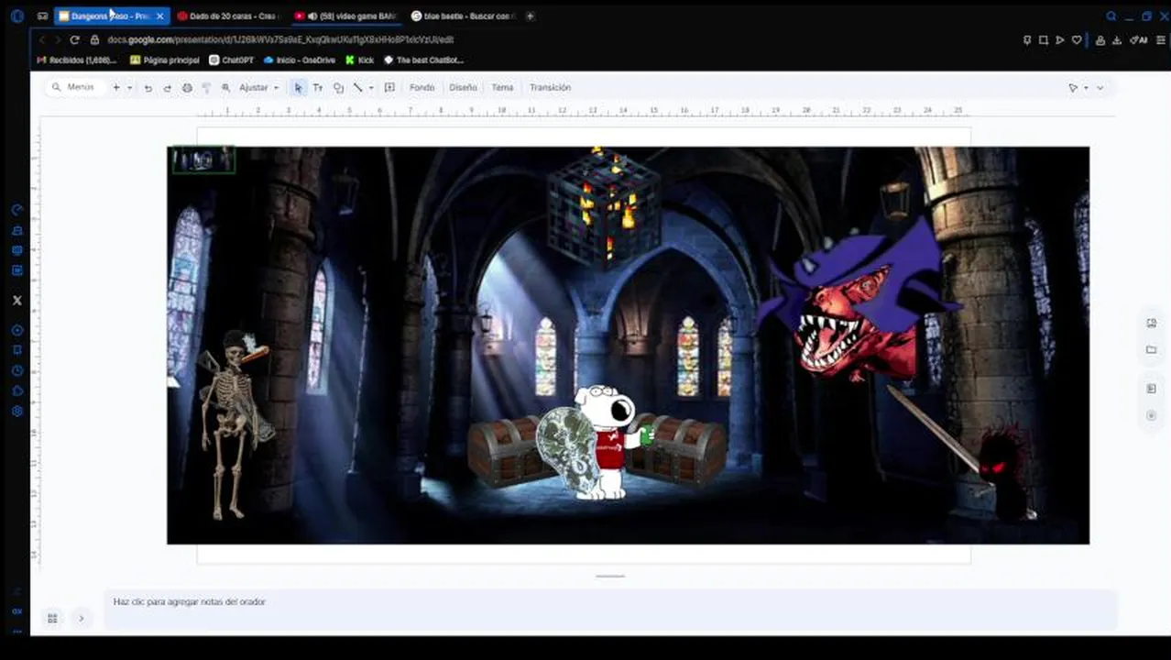Viewport: 1171px width, 660px height.
Task: Open a new browser tab
Action: (530, 16)
